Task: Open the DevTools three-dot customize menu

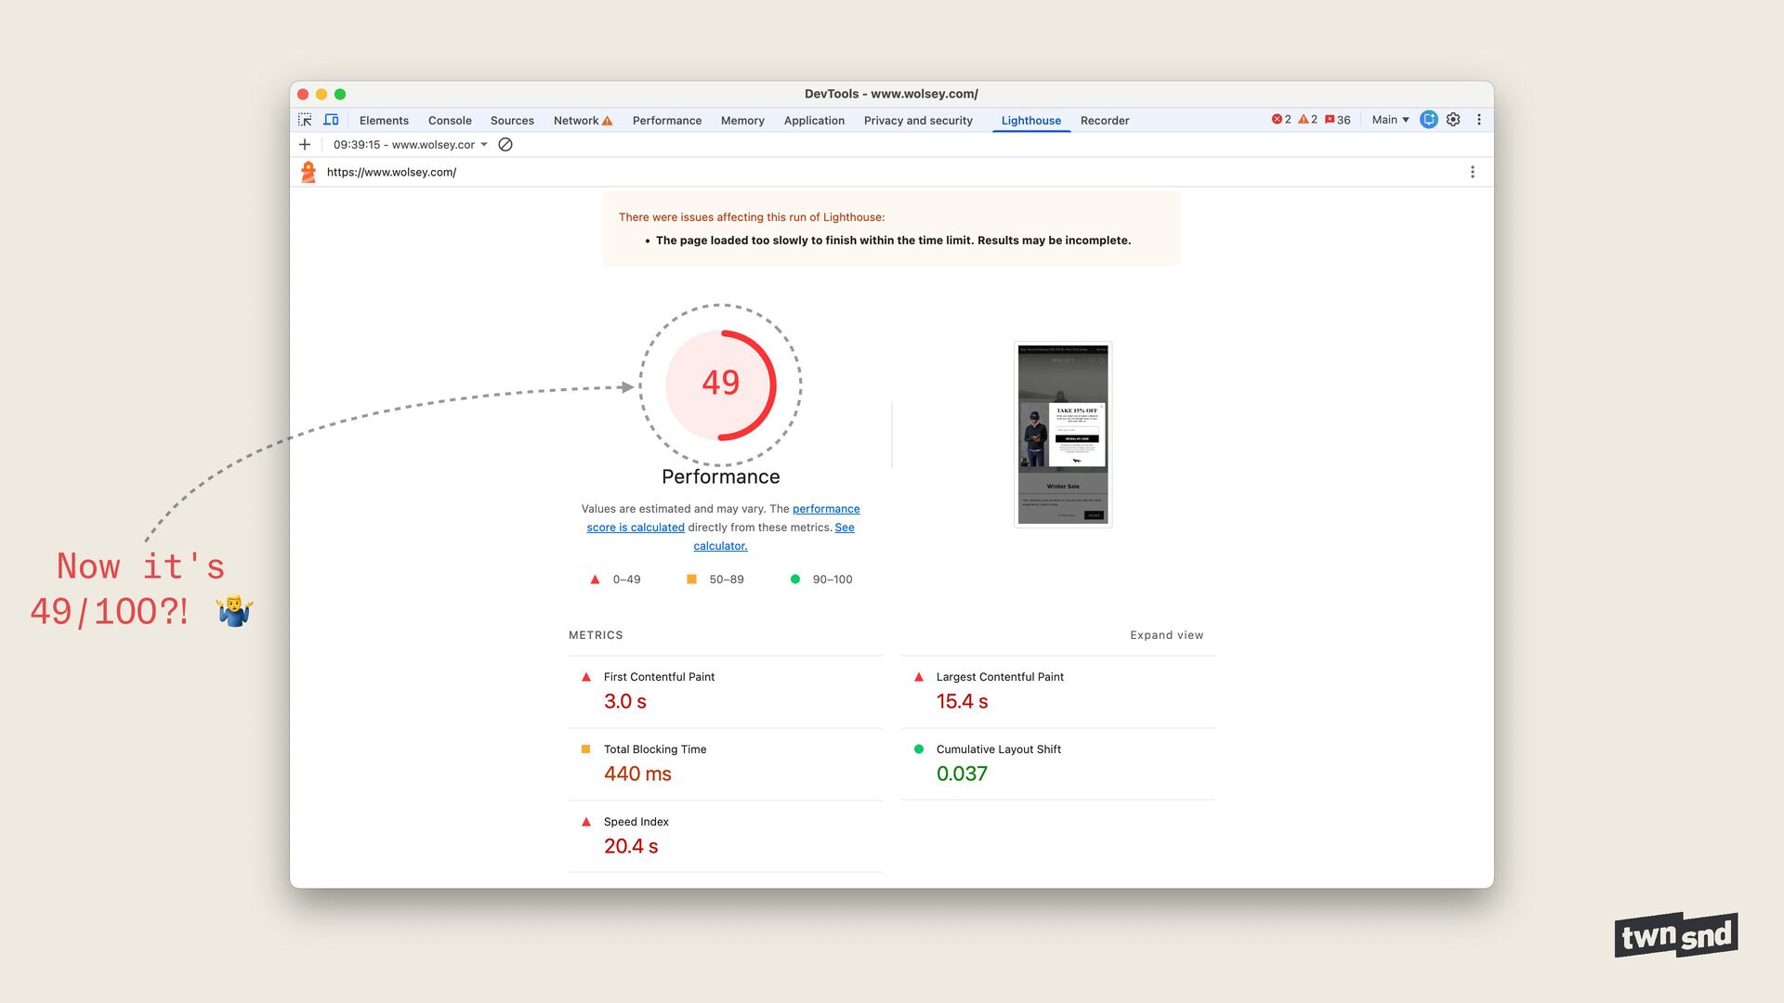Action: point(1479,120)
